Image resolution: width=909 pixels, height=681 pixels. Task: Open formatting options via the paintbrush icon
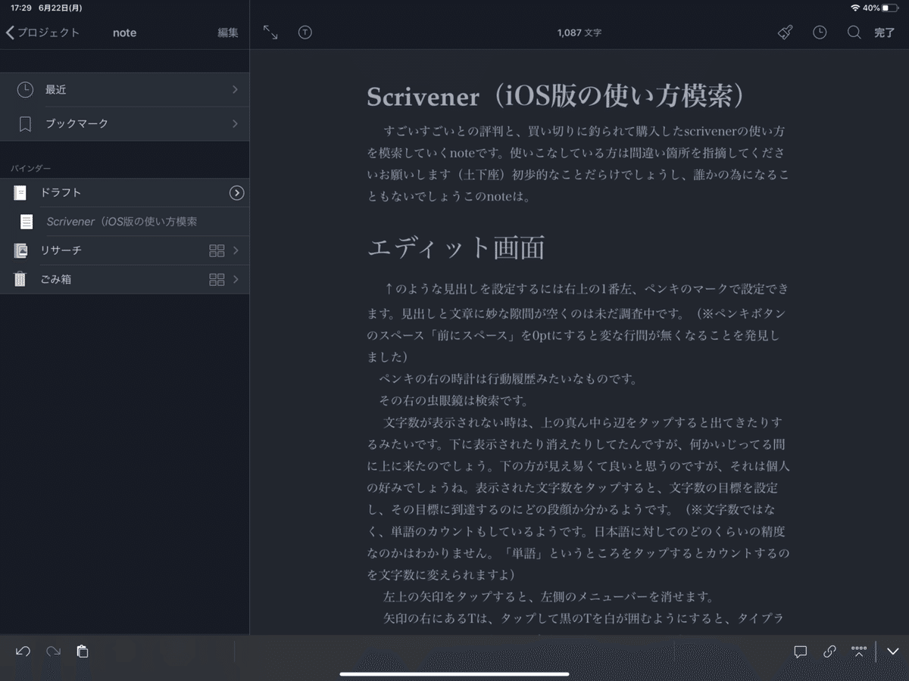[x=784, y=33]
